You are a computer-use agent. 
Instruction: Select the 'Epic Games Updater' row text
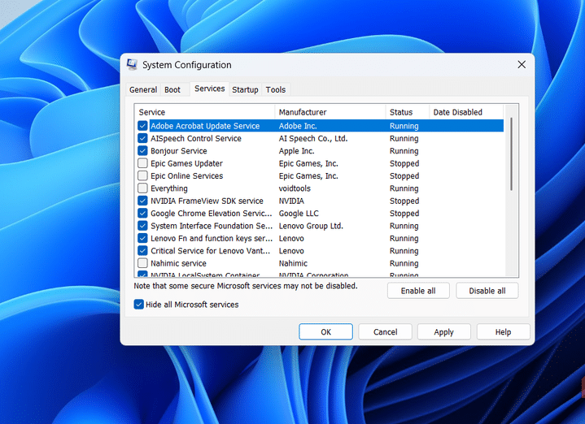point(186,163)
